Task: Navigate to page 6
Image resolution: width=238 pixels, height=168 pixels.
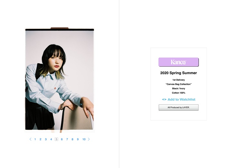Action: click(62, 139)
